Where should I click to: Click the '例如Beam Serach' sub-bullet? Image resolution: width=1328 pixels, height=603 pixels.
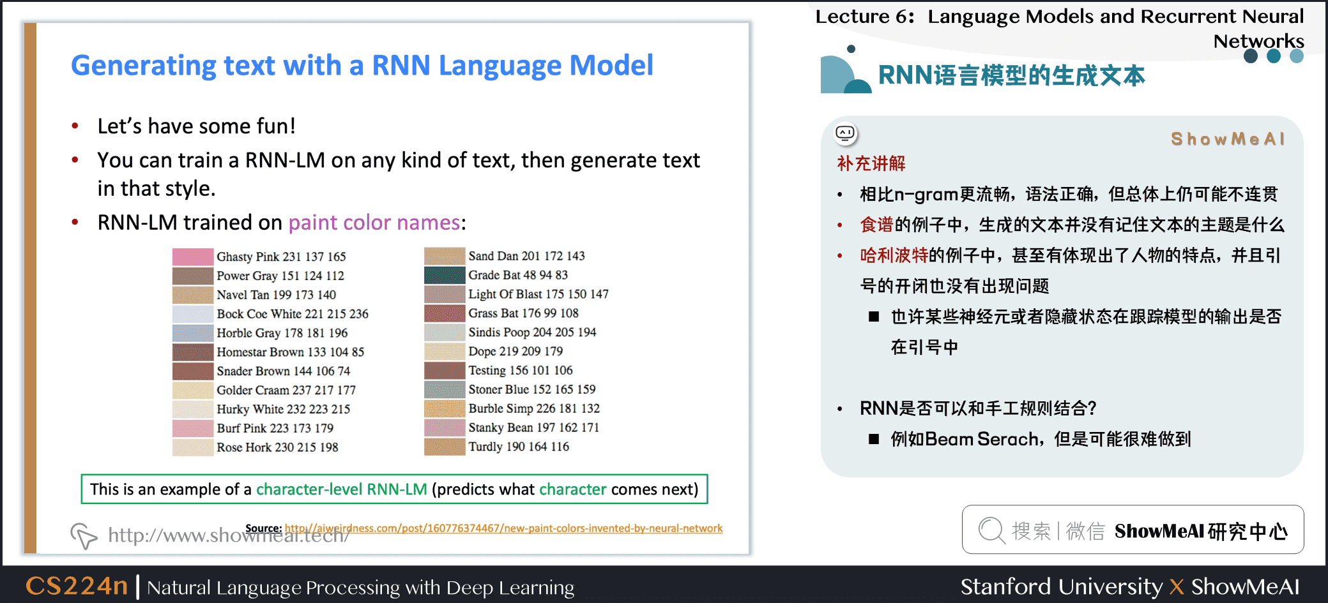coord(1041,439)
